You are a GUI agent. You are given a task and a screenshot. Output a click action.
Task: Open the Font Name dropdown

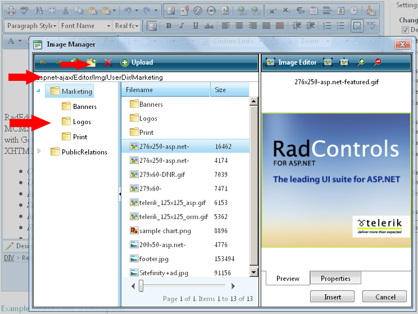tap(85, 26)
